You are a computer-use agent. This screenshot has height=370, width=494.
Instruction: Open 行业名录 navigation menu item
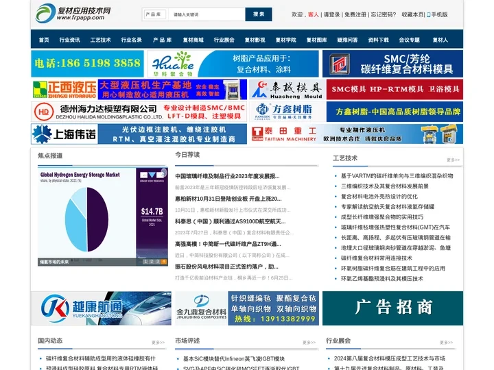click(x=131, y=40)
